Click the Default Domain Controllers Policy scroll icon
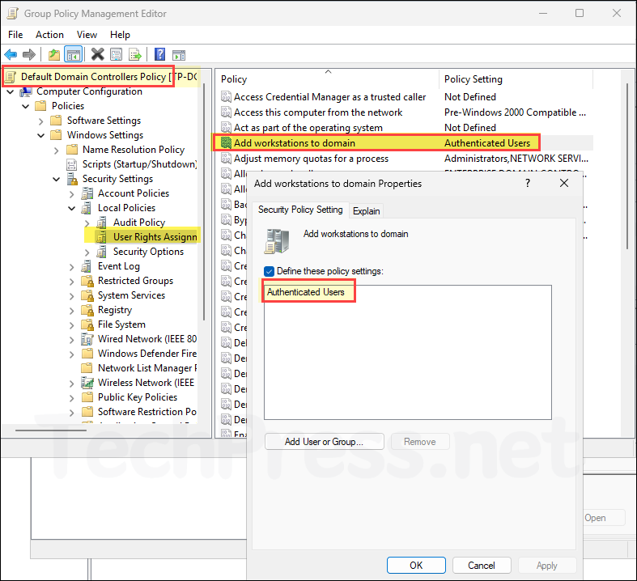The height and width of the screenshot is (581, 637). [x=11, y=77]
